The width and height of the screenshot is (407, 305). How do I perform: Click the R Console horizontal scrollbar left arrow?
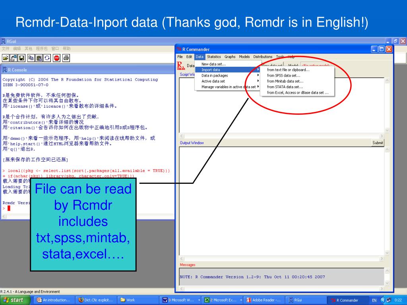click(x=4, y=216)
